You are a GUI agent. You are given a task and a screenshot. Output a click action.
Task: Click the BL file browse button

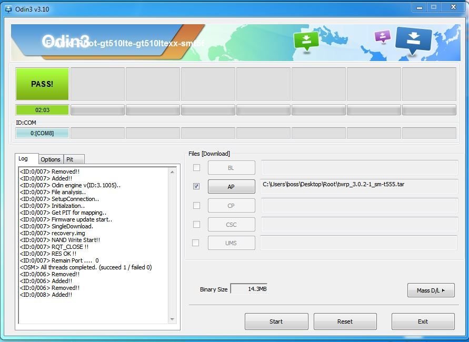(232, 168)
